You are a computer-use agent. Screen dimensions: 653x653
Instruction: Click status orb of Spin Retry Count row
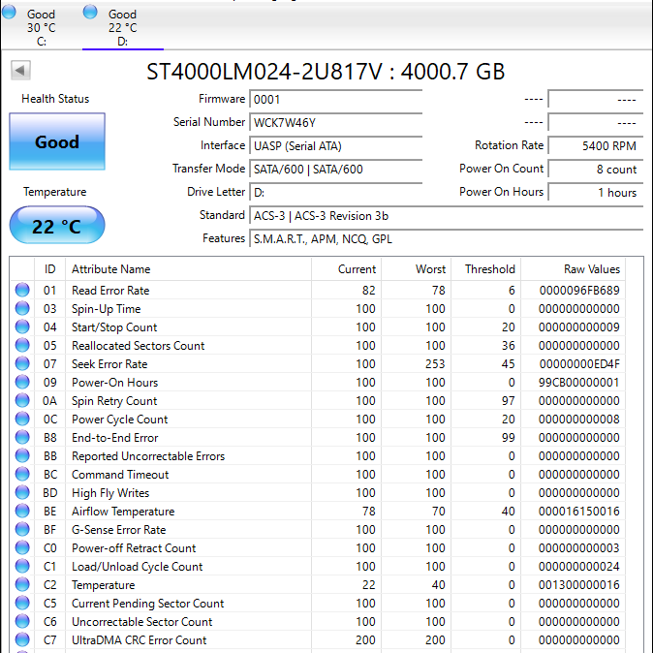click(22, 400)
